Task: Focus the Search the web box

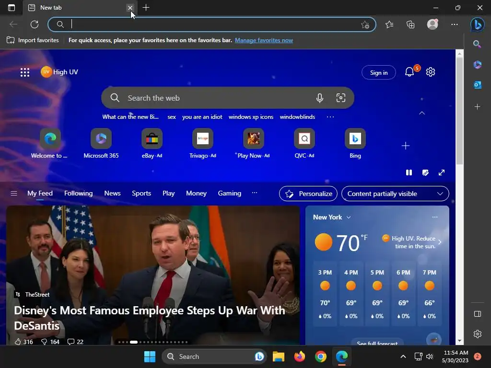Action: pos(228,98)
